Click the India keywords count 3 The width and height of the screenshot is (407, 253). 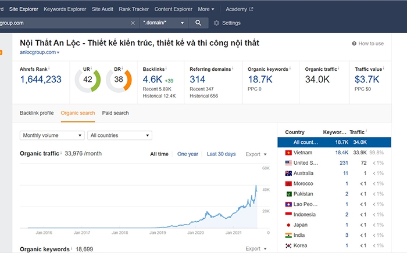click(347, 236)
